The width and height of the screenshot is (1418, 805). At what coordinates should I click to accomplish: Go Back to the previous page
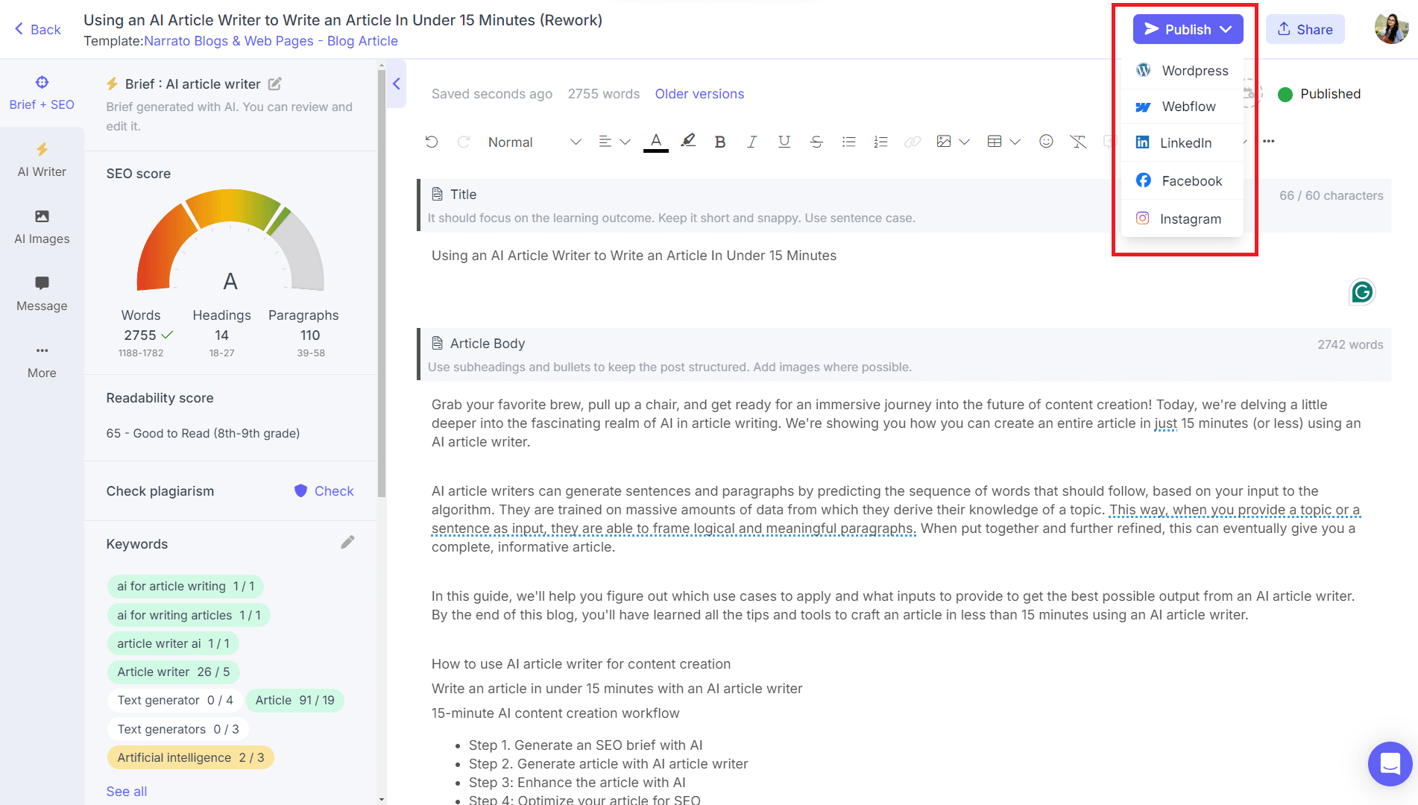click(37, 29)
